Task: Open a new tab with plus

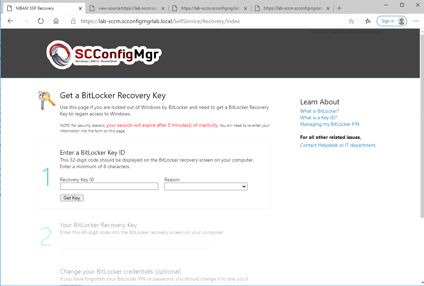Action: pos(339,8)
